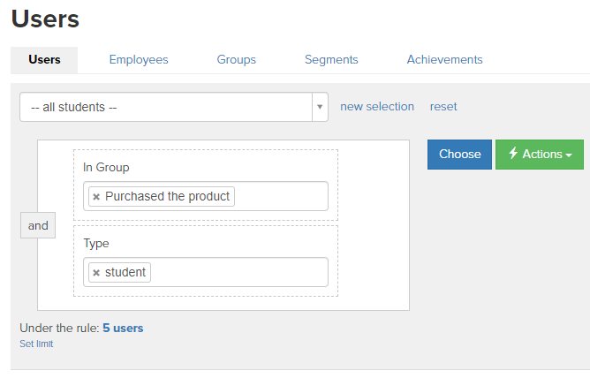The height and width of the screenshot is (378, 590).
Task: Click inside the In Group input field
Action: point(281,196)
